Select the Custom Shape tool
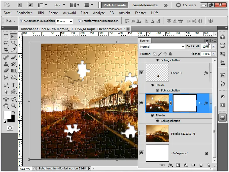This screenshot has height=172, width=229. (x=13, y=91)
